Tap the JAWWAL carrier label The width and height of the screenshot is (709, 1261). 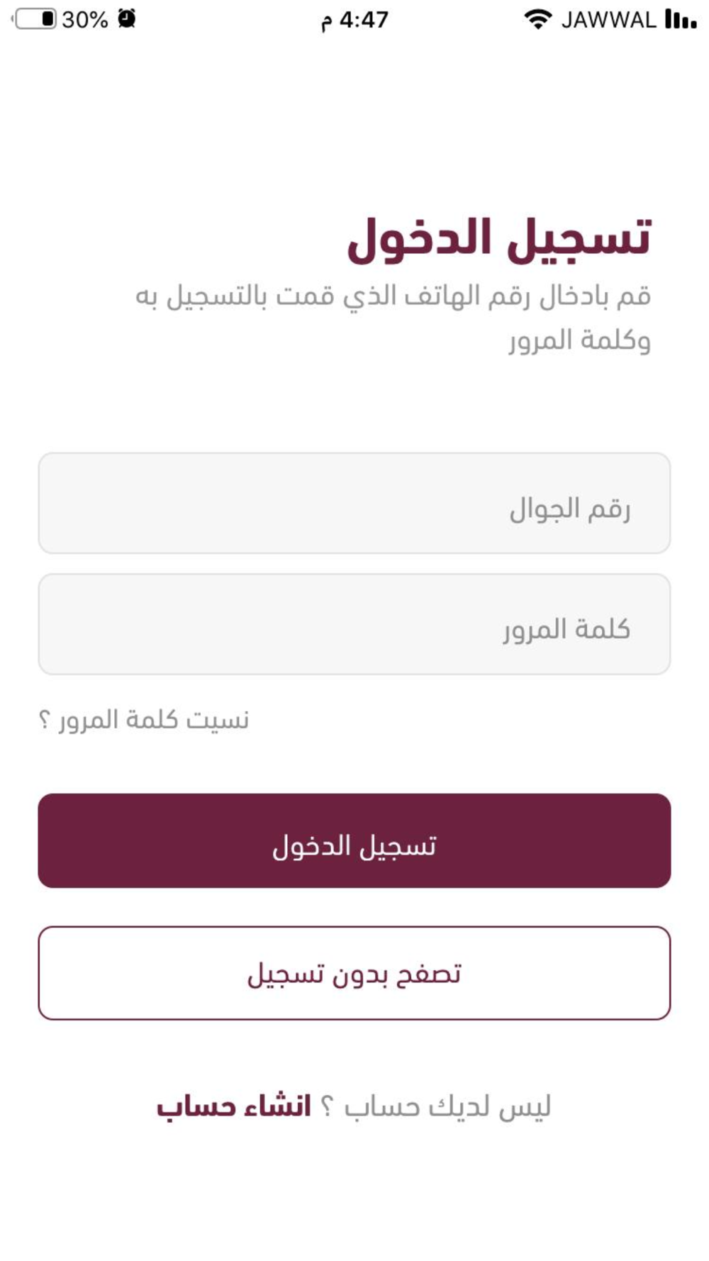point(609,20)
